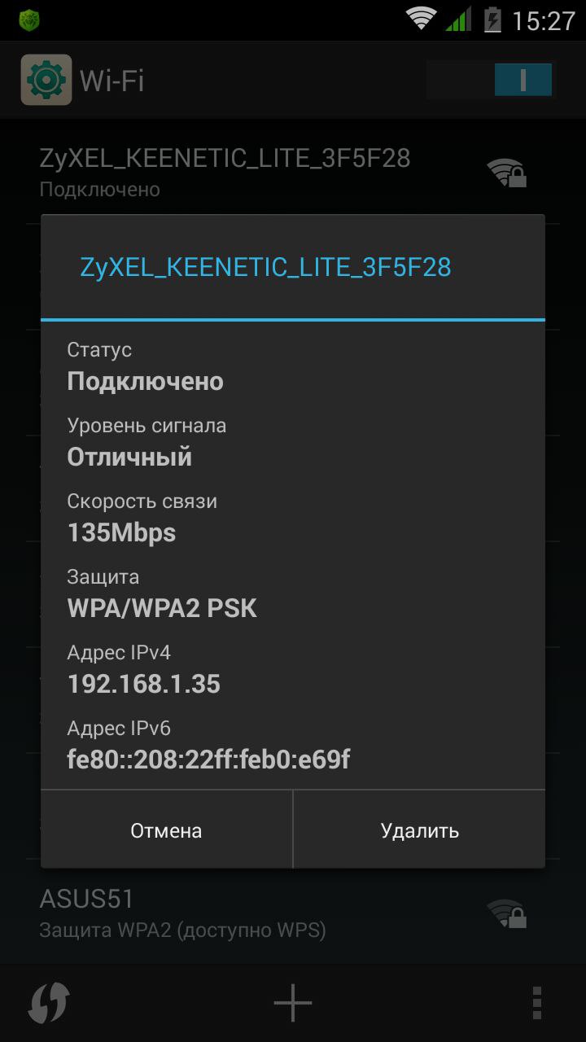Tap the ZyXEL locked Wi-Fi signal icon
This screenshot has height=1042, width=586.
point(507,173)
